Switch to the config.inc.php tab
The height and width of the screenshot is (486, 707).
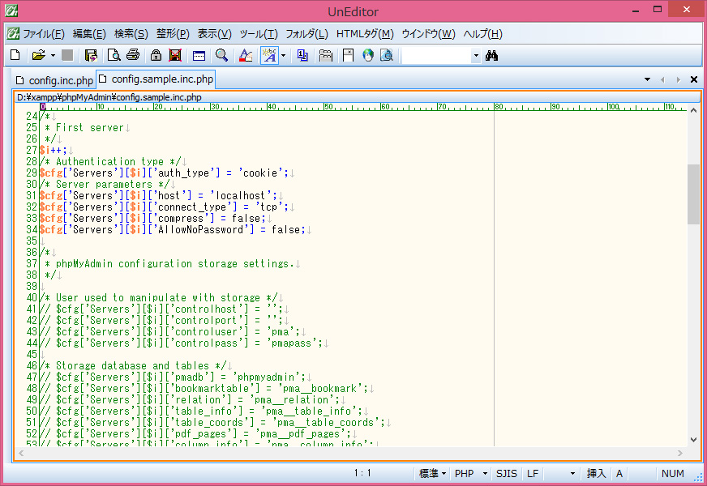coord(54,80)
